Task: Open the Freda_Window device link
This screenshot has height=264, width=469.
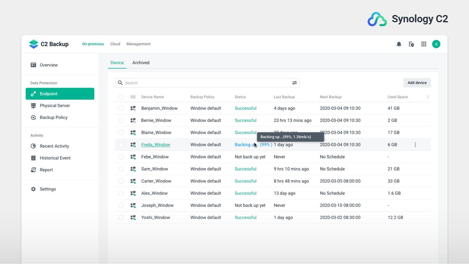Action: coord(156,145)
